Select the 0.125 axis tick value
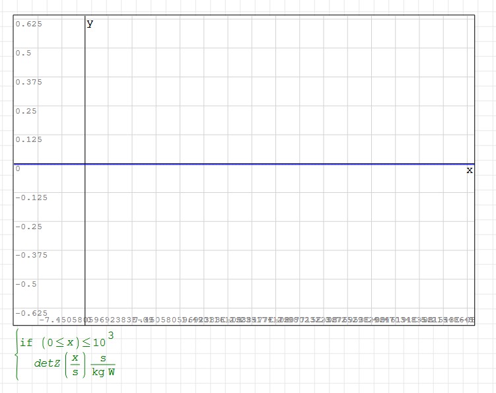Image resolution: width=496 pixels, height=393 pixels. click(x=28, y=139)
